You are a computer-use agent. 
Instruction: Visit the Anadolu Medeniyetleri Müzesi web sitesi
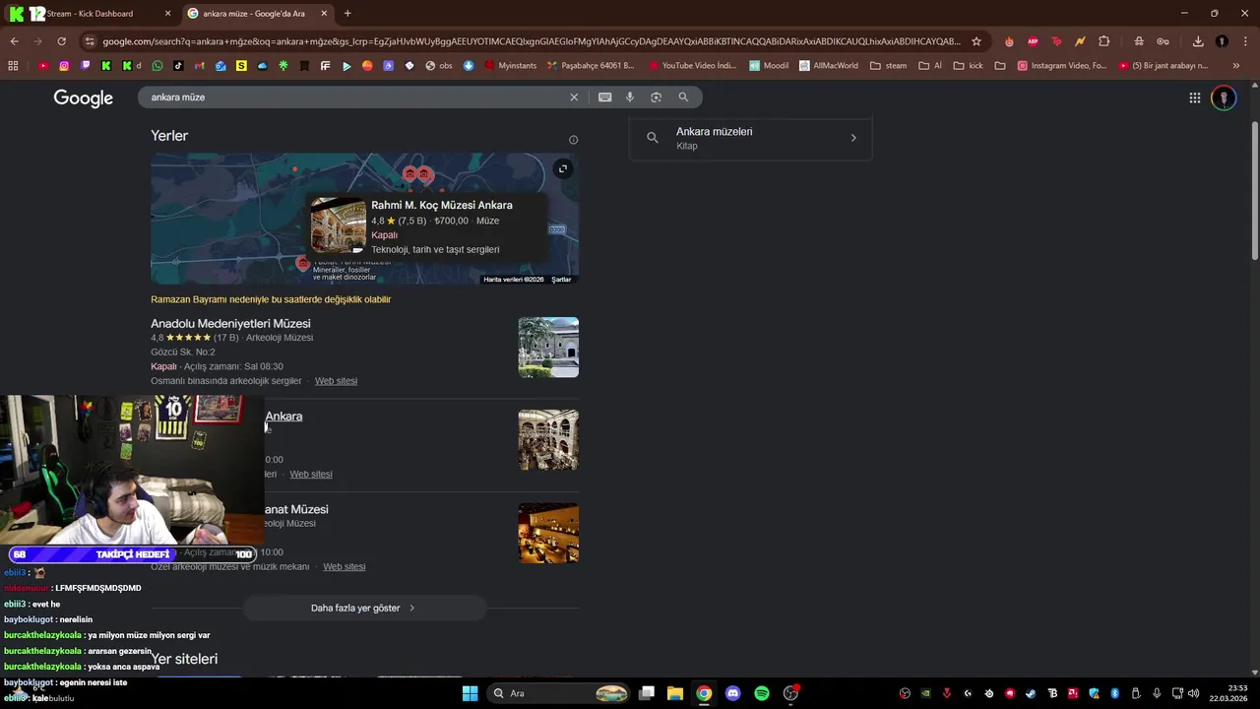336,381
